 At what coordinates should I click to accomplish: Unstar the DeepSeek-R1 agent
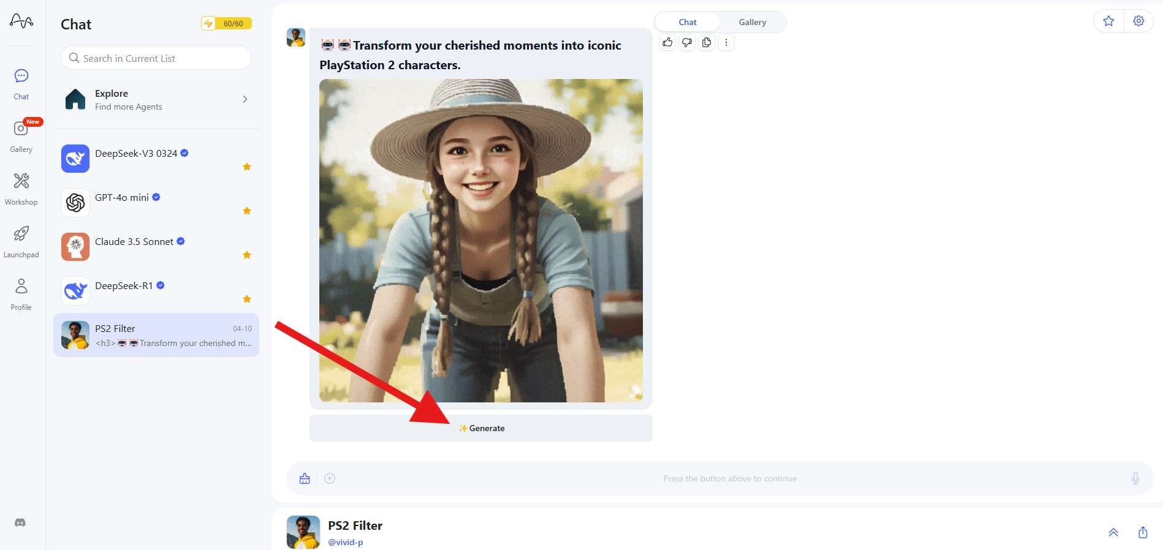pyautogui.click(x=247, y=299)
